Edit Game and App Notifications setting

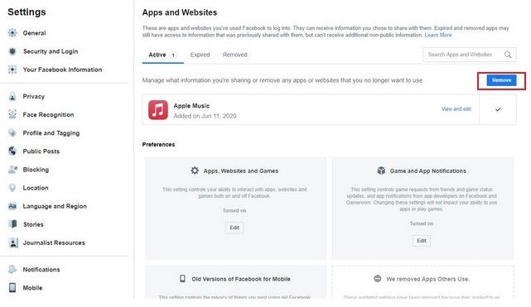pos(422,241)
